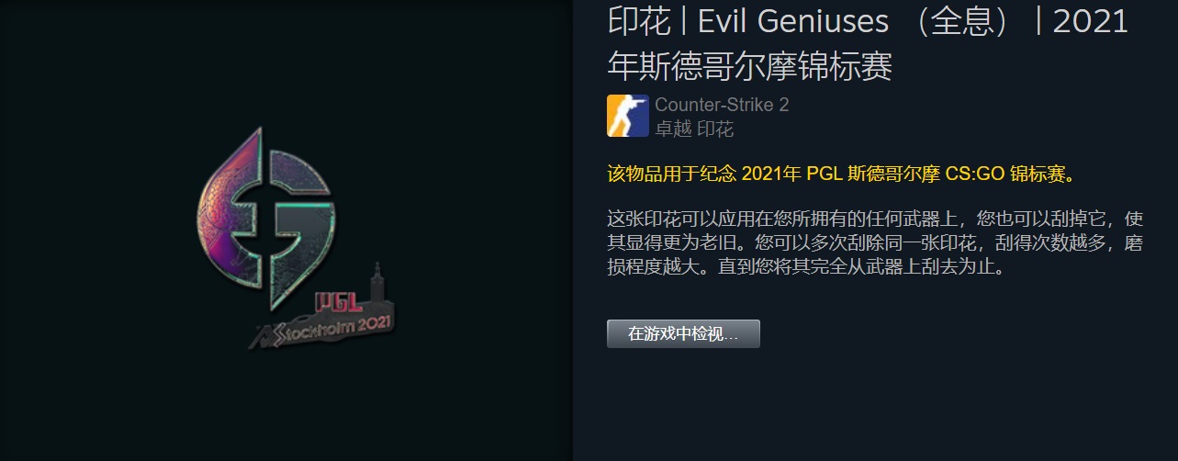Click the 其显得更为老旧 description line
This screenshot has height=461, width=1178.
[x=875, y=245]
